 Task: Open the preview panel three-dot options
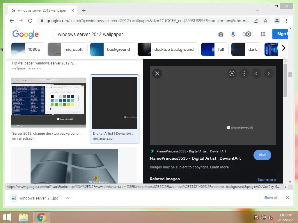(244, 73)
